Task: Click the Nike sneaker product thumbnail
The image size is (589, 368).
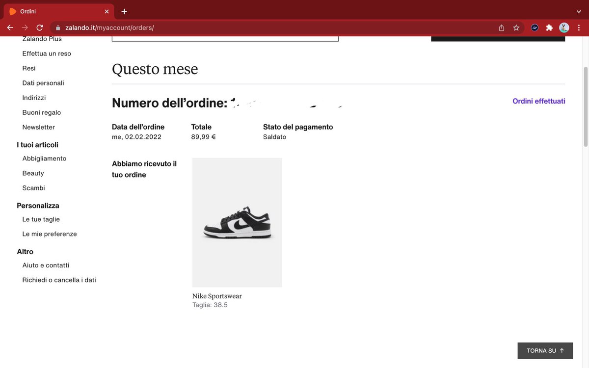Action: [237, 222]
